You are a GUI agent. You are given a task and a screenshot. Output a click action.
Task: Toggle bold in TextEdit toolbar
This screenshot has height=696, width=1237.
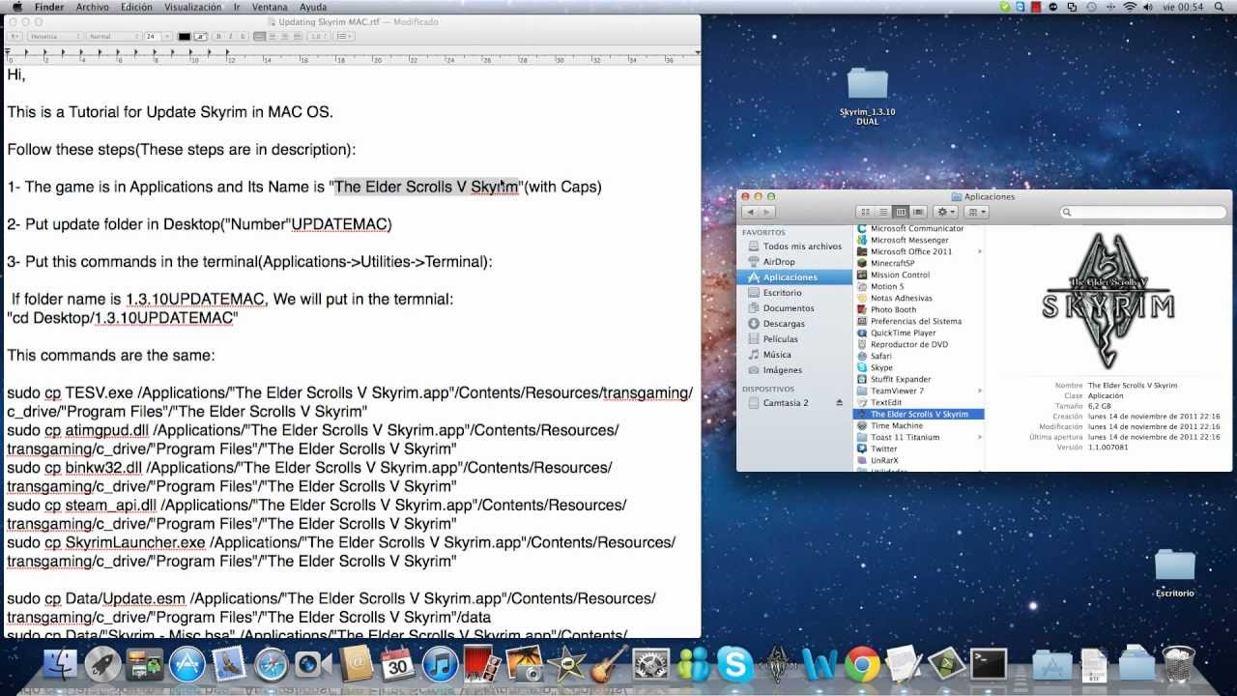pyautogui.click(x=218, y=37)
